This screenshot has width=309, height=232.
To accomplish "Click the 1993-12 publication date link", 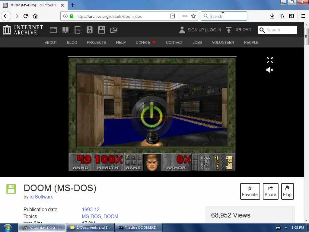I will 91,210.
